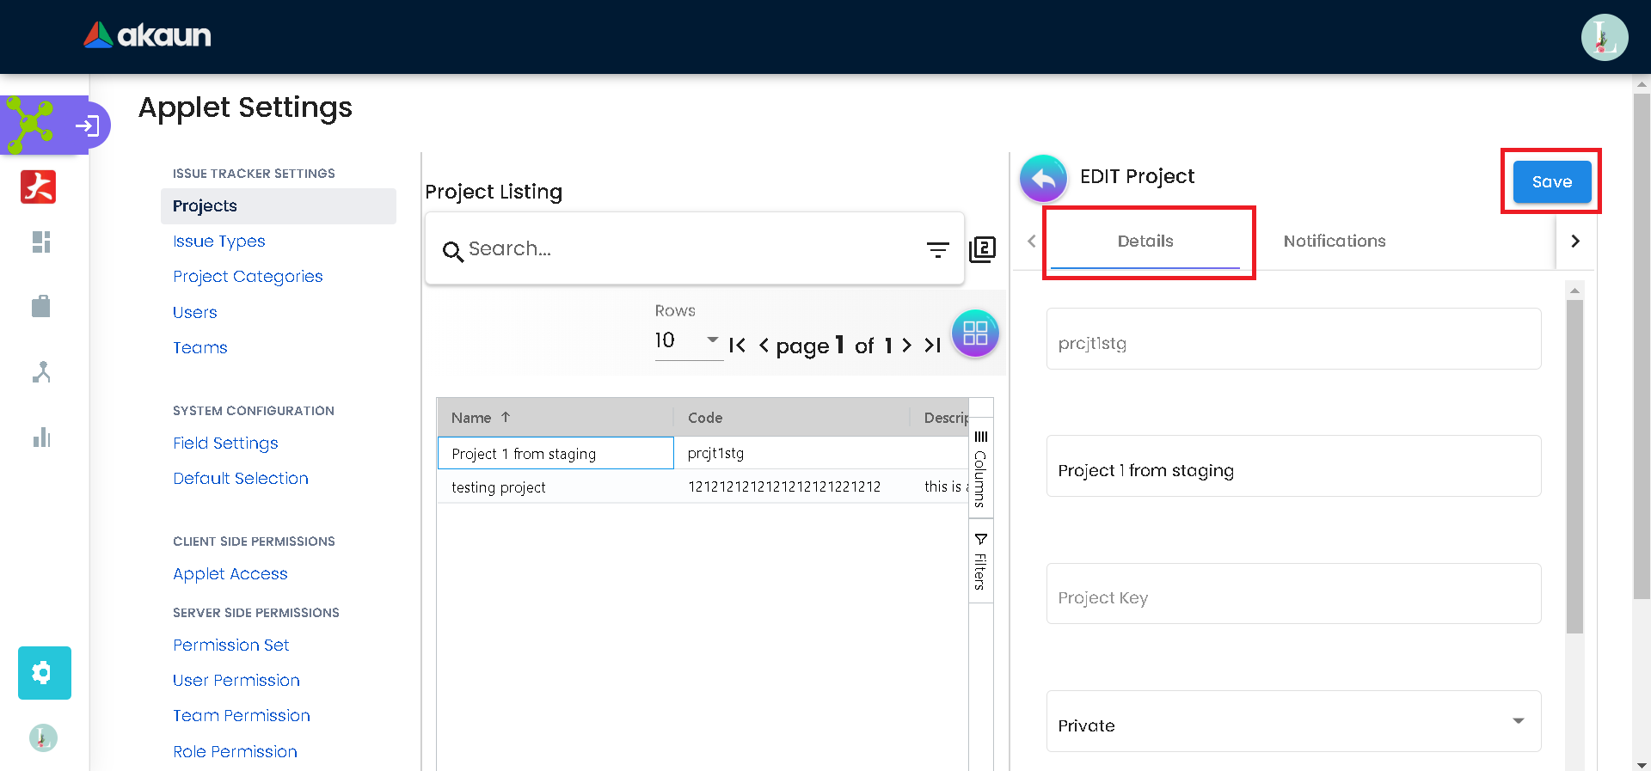Click the sidebar dashboard tiles icon
The width and height of the screenshot is (1651, 771).
click(x=41, y=242)
